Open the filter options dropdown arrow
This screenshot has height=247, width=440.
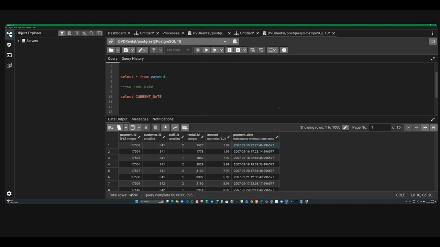161,50
